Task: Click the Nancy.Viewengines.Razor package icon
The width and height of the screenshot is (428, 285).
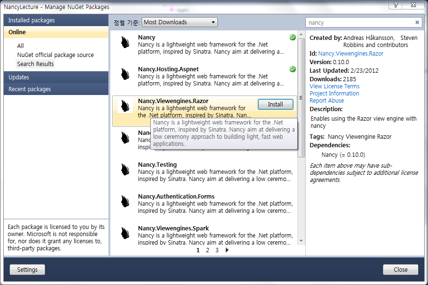Action: click(x=125, y=106)
